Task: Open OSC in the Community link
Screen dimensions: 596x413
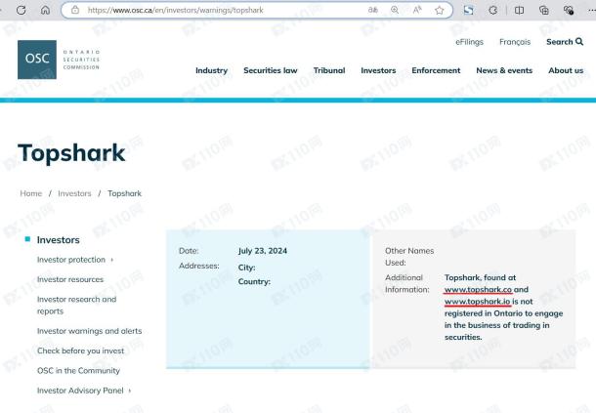Action: point(78,370)
